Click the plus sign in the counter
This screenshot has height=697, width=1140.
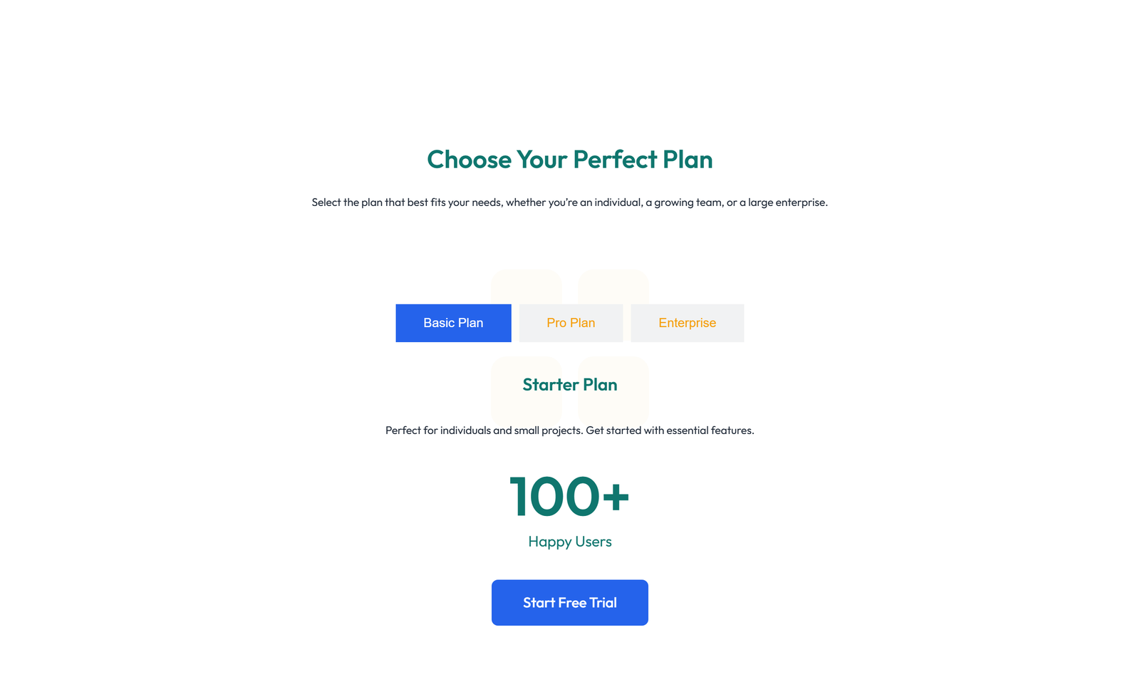pyautogui.click(x=616, y=496)
